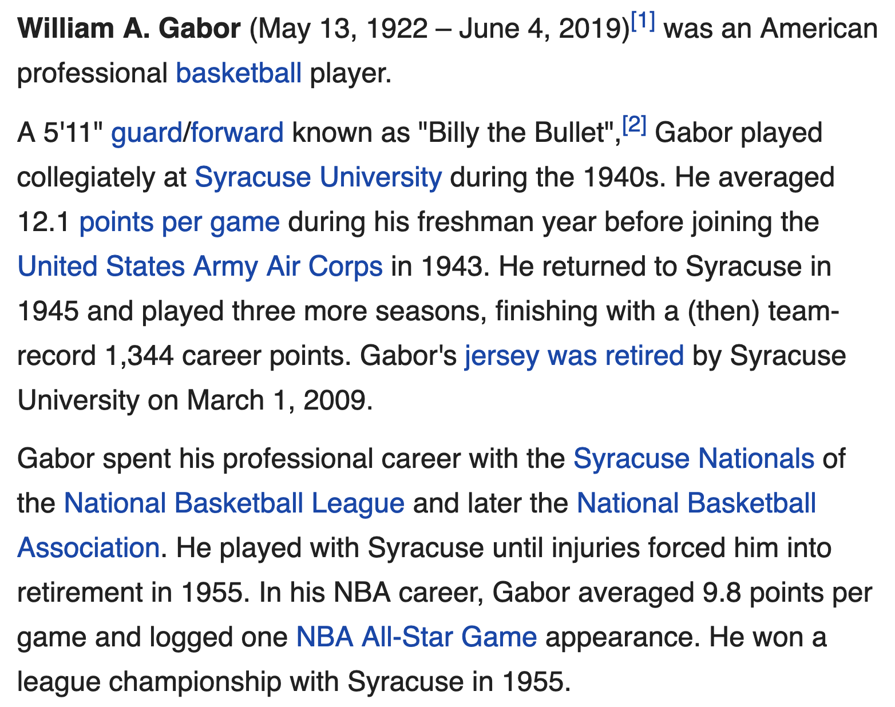Screen dimensions: 895x707
Task: Open the NBA All-Star Game link
Action: point(417,637)
